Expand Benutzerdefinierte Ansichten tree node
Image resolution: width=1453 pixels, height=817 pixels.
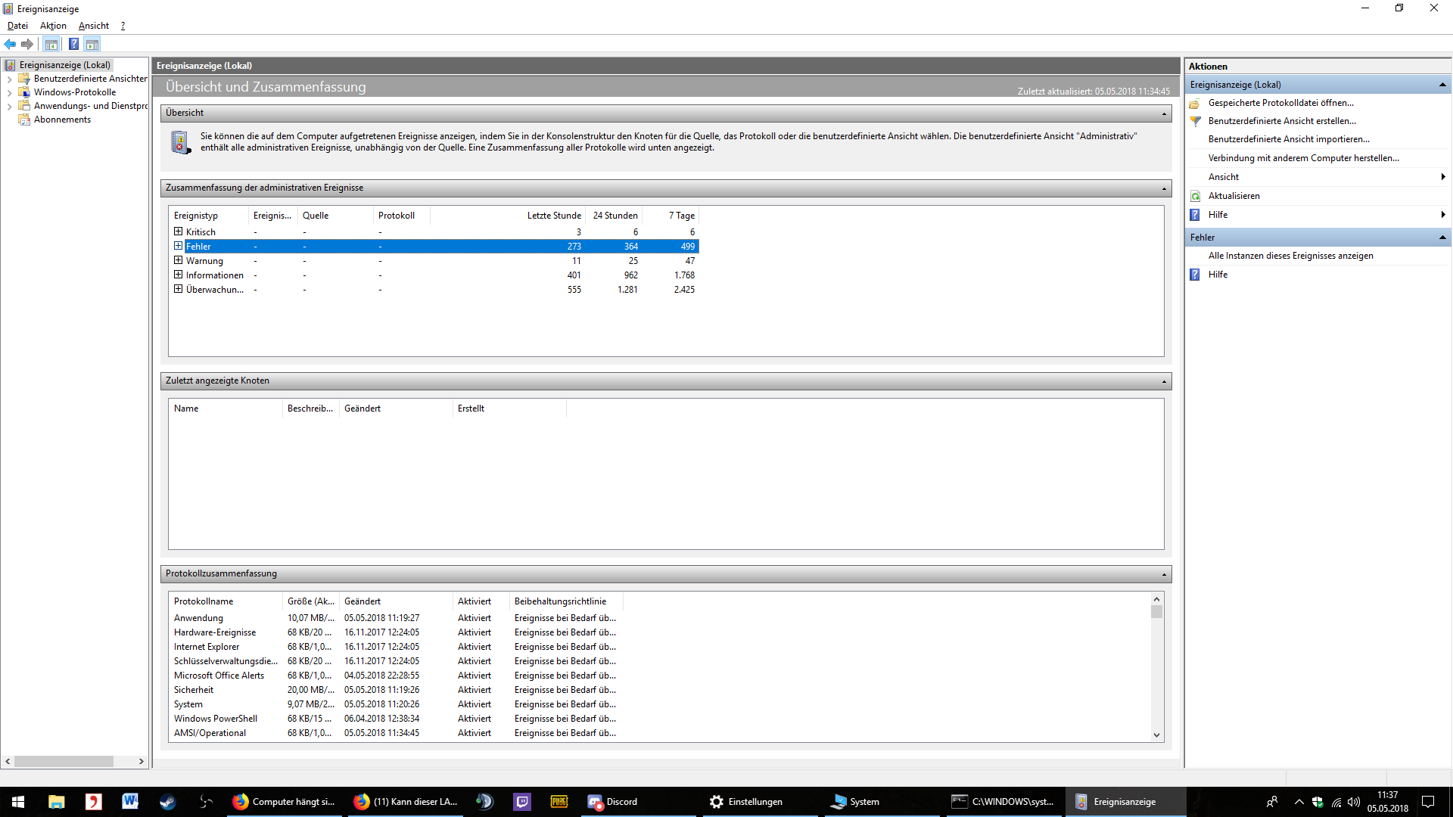[x=9, y=79]
